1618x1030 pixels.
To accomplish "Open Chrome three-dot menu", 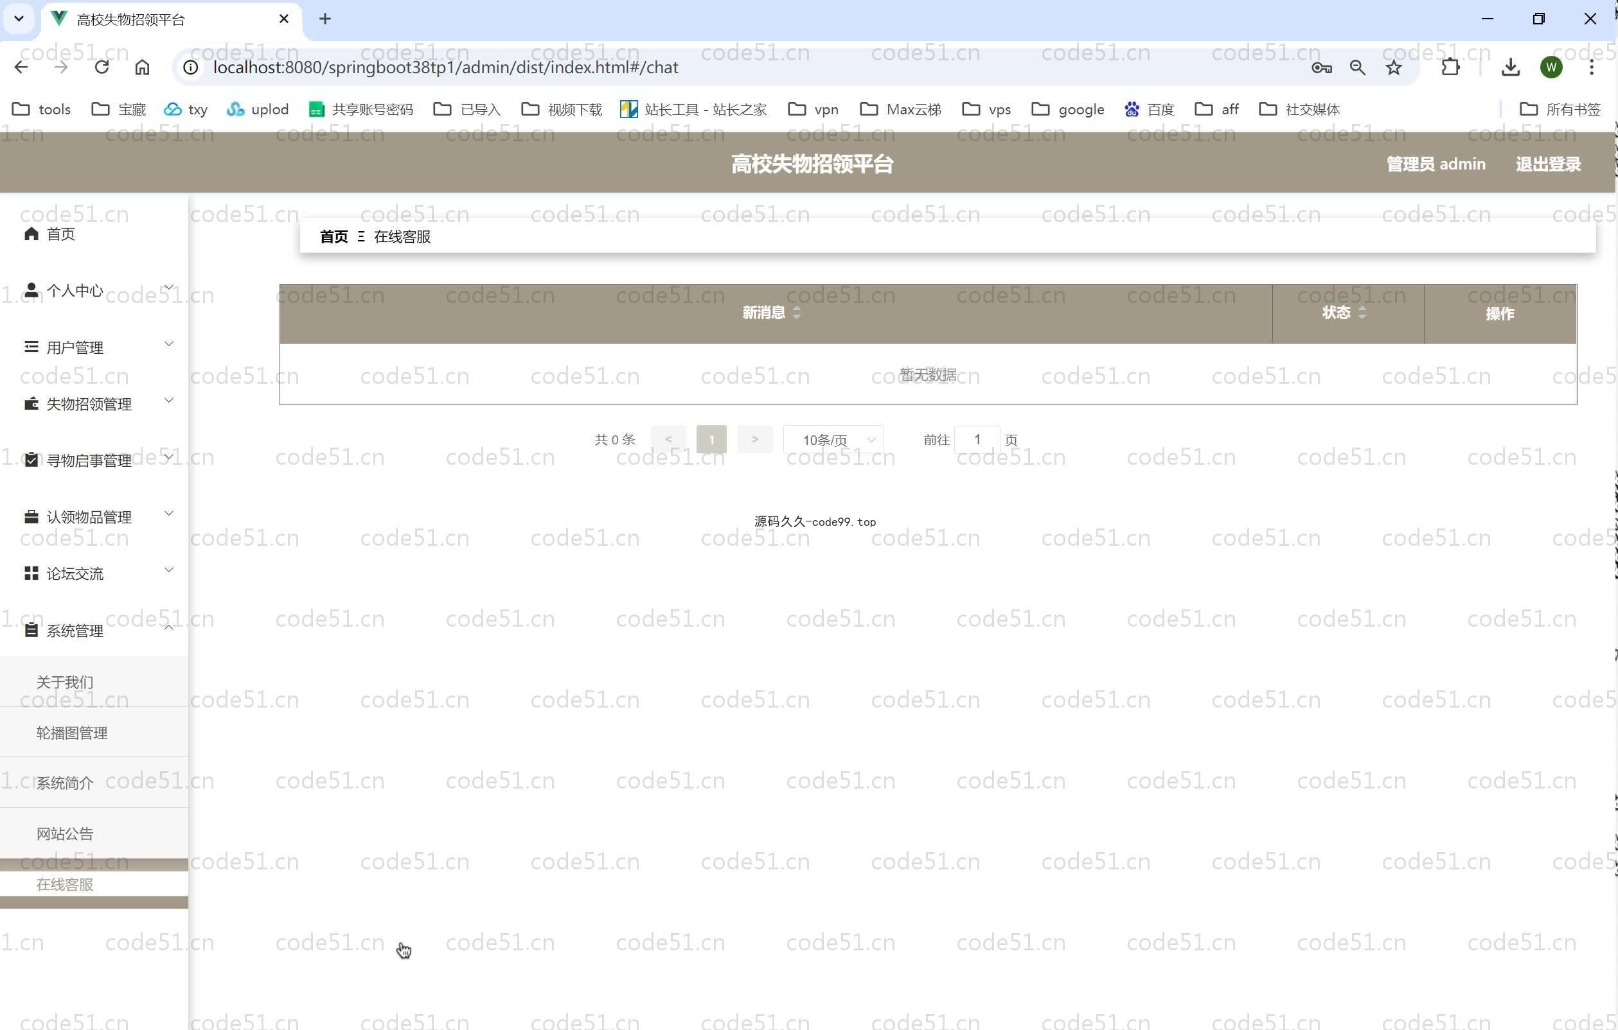I will (1591, 67).
